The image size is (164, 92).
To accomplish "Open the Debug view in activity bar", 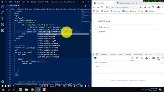I will [3, 25].
